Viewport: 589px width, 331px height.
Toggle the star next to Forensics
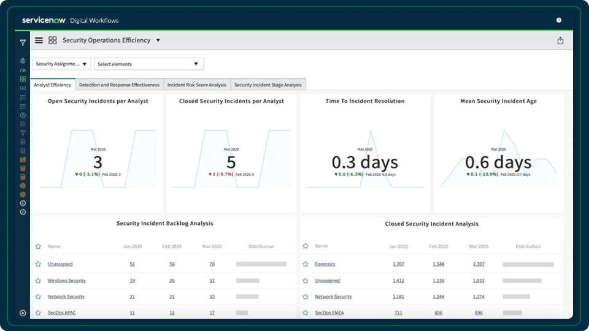(306, 264)
